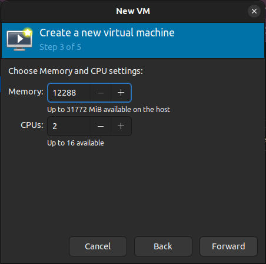Click the 'Step 3 of 5' subtitle
The height and width of the screenshot is (264, 266).
(60, 47)
